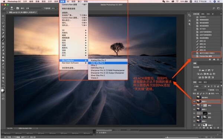This screenshot has width=223, height=139.
Task: Hide the 锐化 layer eye
Action: (x=194, y=113)
